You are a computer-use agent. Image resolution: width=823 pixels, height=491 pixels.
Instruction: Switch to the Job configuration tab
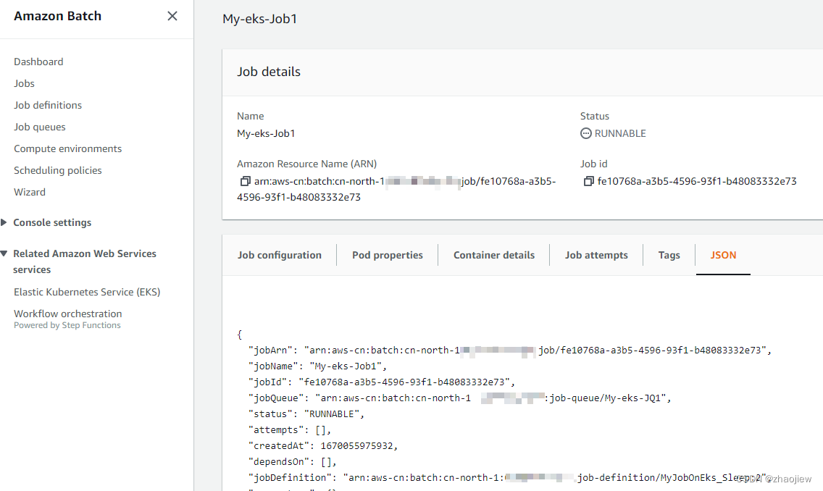point(280,255)
